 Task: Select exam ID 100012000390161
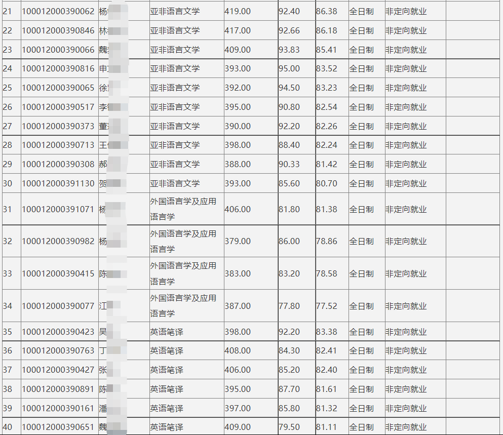point(58,408)
